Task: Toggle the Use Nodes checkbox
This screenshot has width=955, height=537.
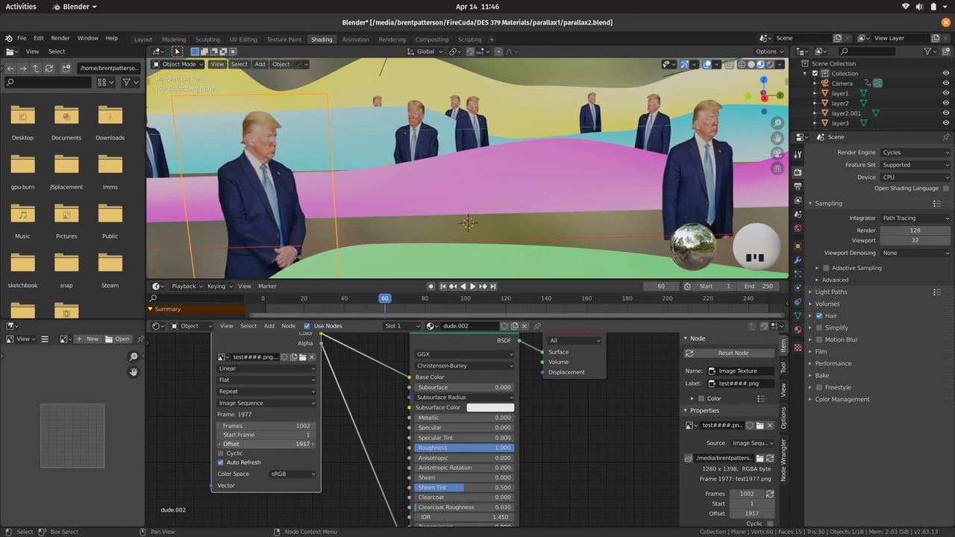Action: [307, 326]
